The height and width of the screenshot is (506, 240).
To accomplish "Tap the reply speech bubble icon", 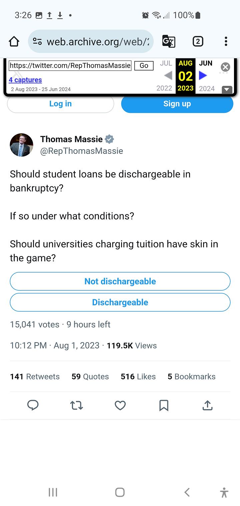I will [33, 405].
